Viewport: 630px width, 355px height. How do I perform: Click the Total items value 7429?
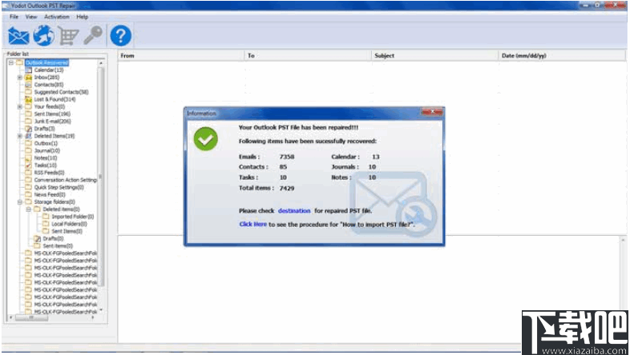(287, 188)
